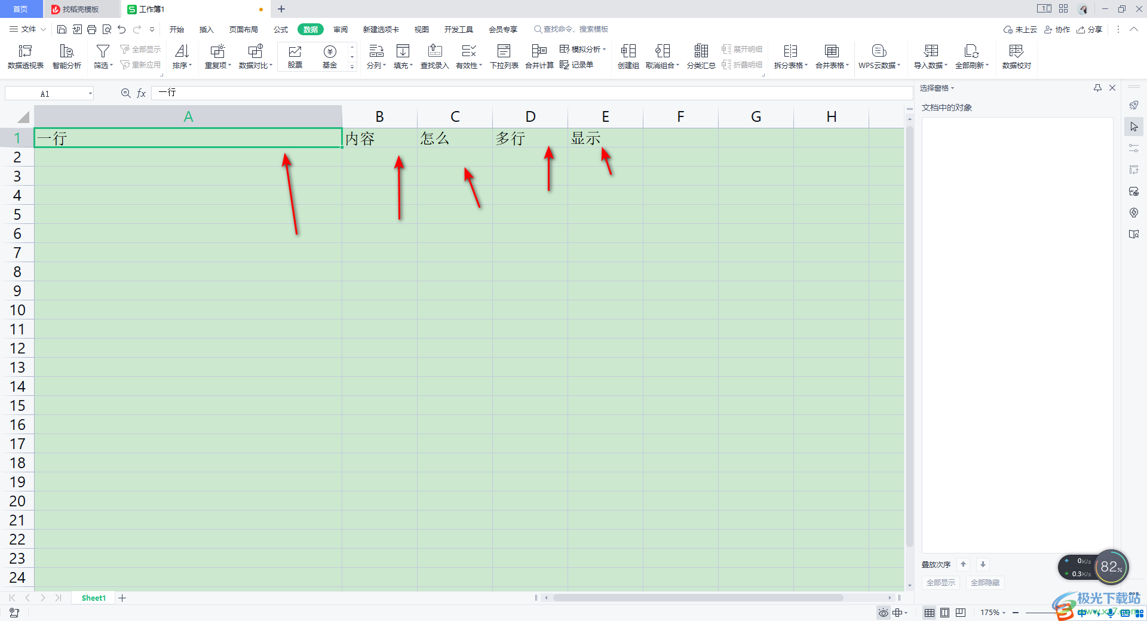Image resolution: width=1147 pixels, height=621 pixels.
Task: Click the 全部隐藏 button in the selection pane
Action: tap(985, 582)
